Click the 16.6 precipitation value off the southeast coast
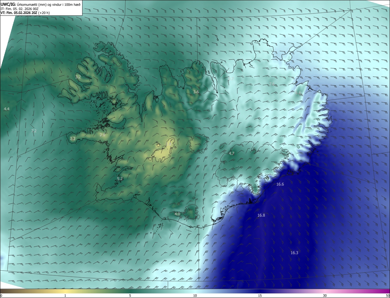Viewport: 390px width, 298px height. coord(280,184)
